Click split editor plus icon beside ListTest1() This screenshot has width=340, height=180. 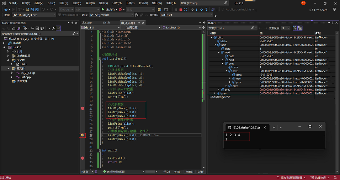[204, 27]
